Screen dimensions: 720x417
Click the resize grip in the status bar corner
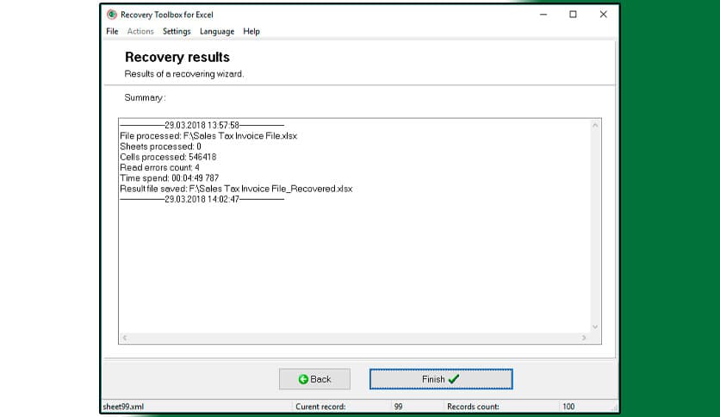click(x=614, y=408)
